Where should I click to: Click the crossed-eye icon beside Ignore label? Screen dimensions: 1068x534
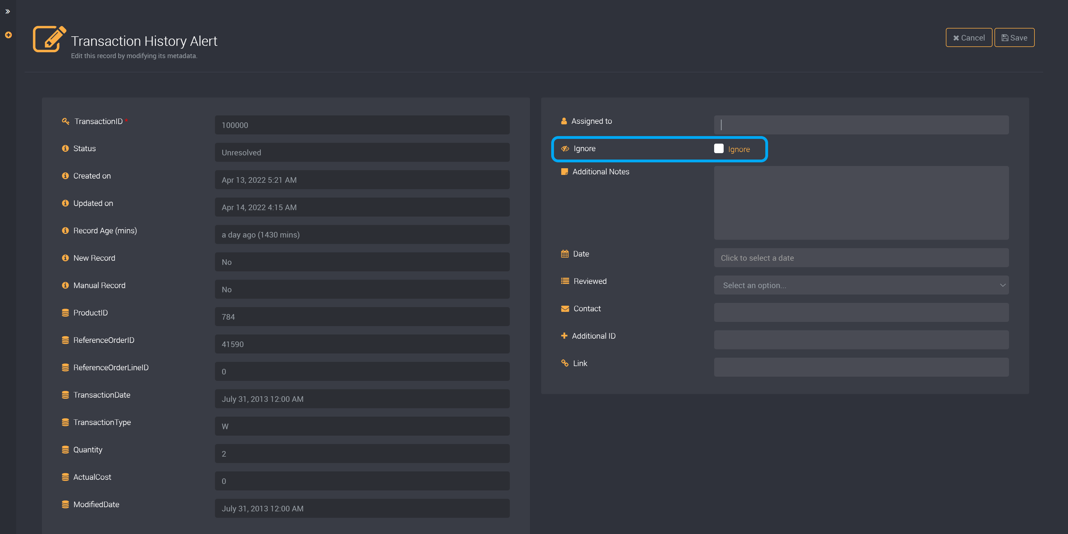(x=565, y=148)
